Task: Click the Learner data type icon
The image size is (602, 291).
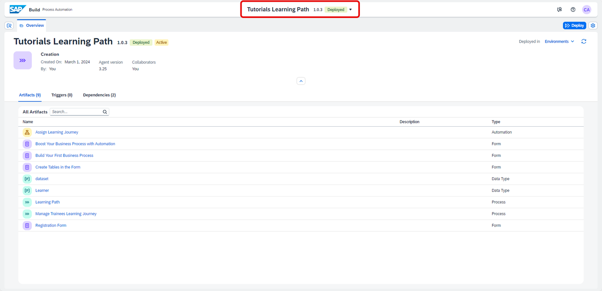Action: pos(27,191)
